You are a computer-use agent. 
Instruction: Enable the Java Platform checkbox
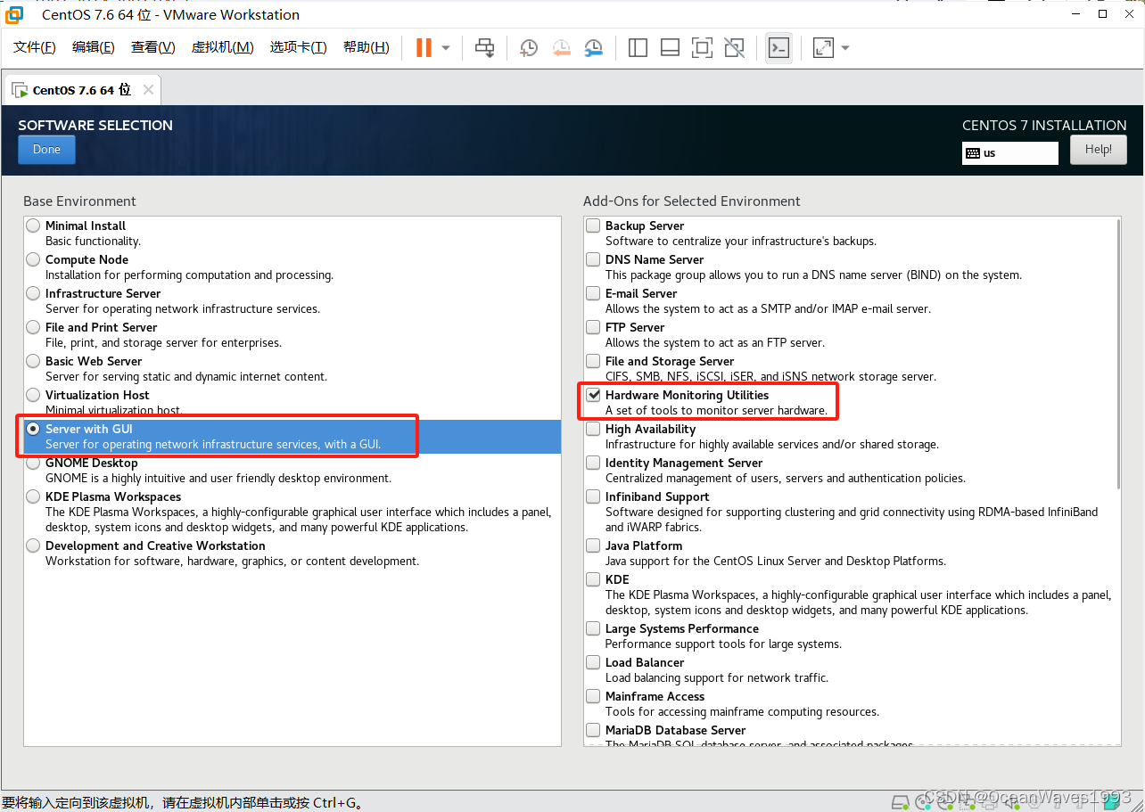593,545
